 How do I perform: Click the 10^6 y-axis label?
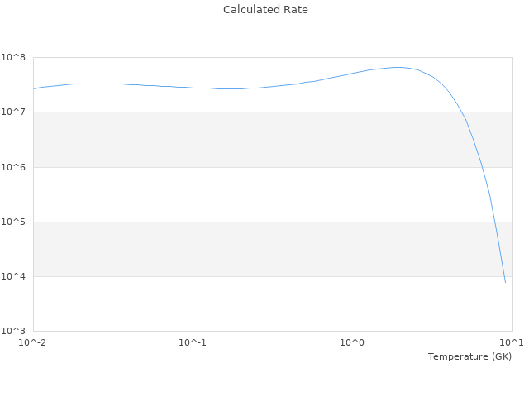pos(16,167)
